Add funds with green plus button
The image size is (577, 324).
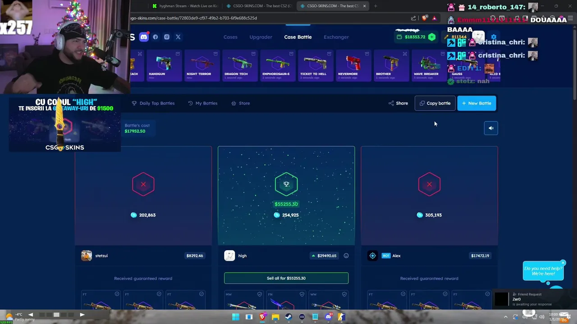pyautogui.click(x=432, y=37)
